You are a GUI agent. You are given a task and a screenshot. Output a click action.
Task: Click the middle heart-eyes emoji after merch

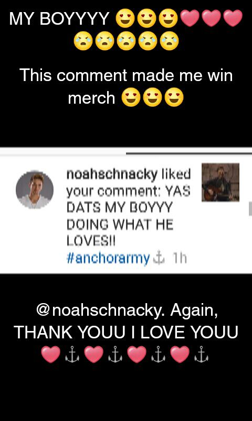(152, 97)
